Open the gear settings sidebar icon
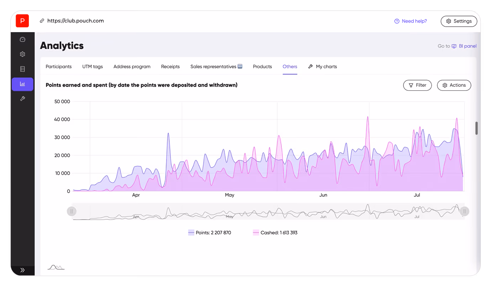 pyautogui.click(x=22, y=54)
